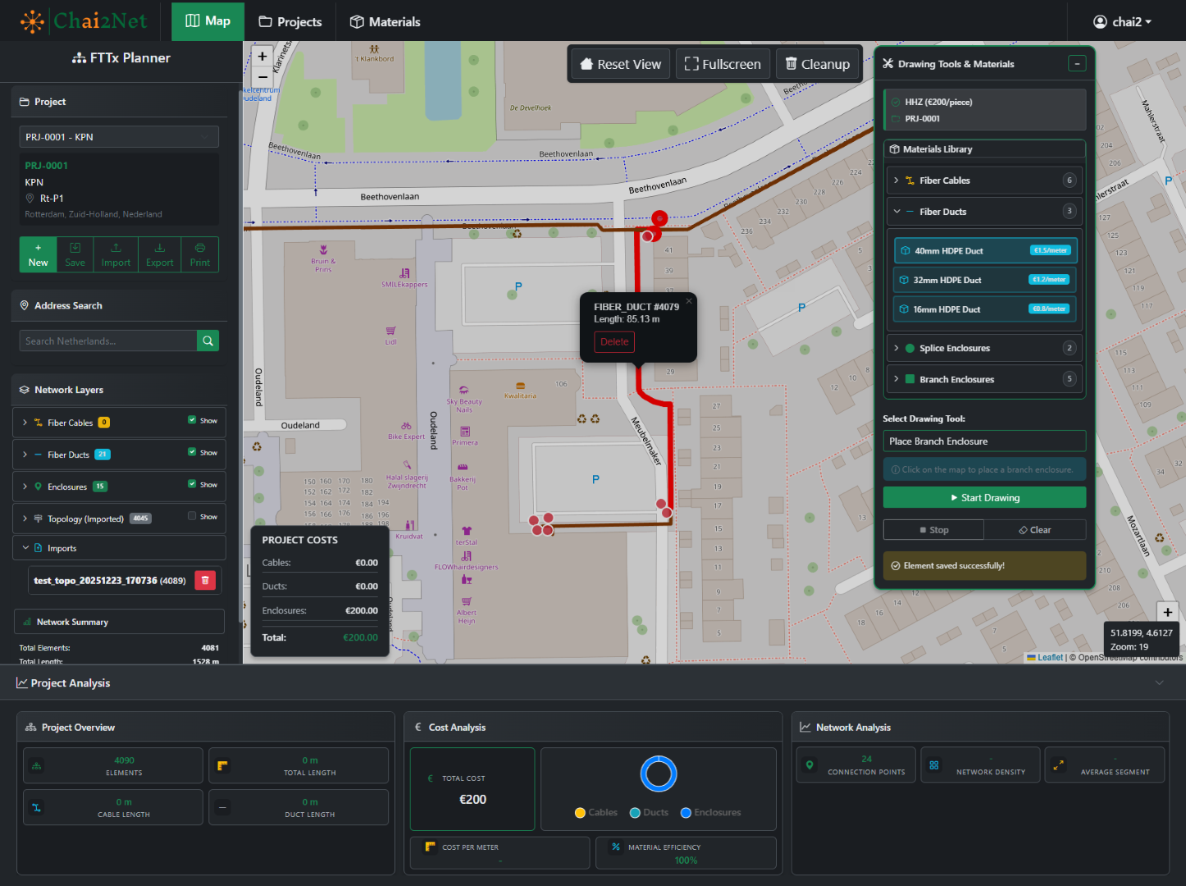The width and height of the screenshot is (1186, 886).
Task: Zoom in the map with plus icon
Action: pos(262,57)
